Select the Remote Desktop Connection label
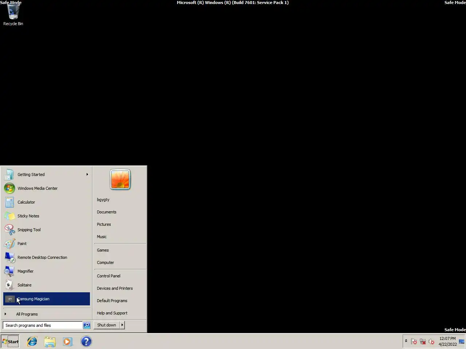466x349 pixels. [42, 257]
